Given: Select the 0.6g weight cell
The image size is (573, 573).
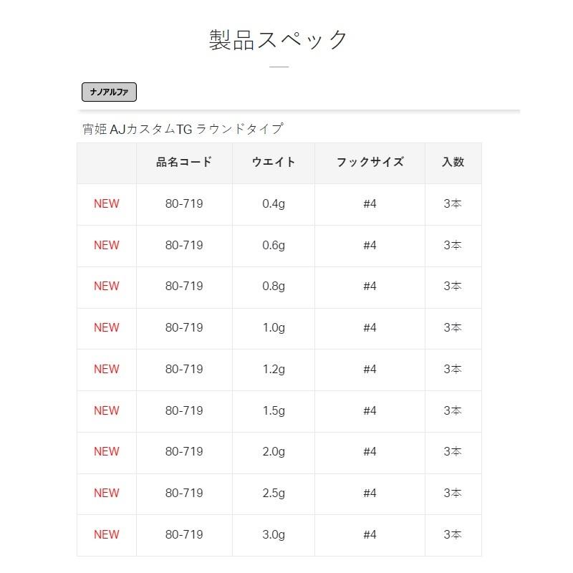Looking at the screenshot, I should click(x=274, y=245).
